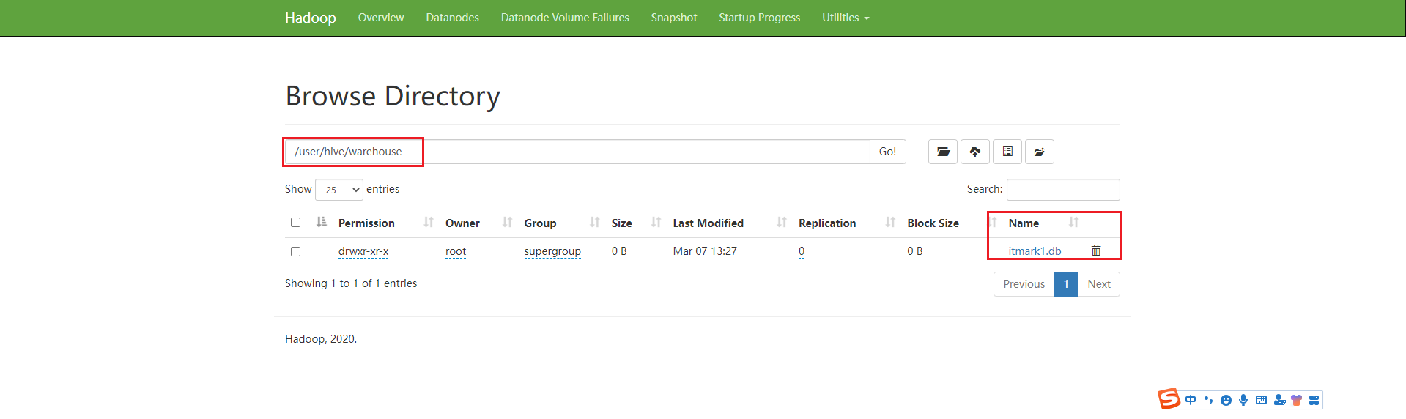This screenshot has width=1406, height=419.
Task: Click the Hadoop, 2020. footer text
Action: point(321,339)
